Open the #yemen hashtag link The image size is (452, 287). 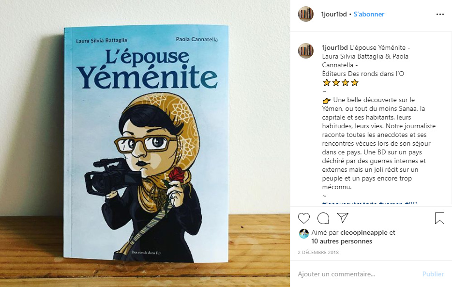391,203
